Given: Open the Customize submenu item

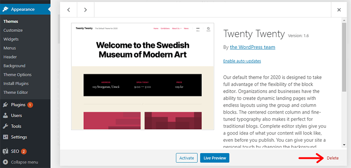Looking at the screenshot, I should 13,30.
